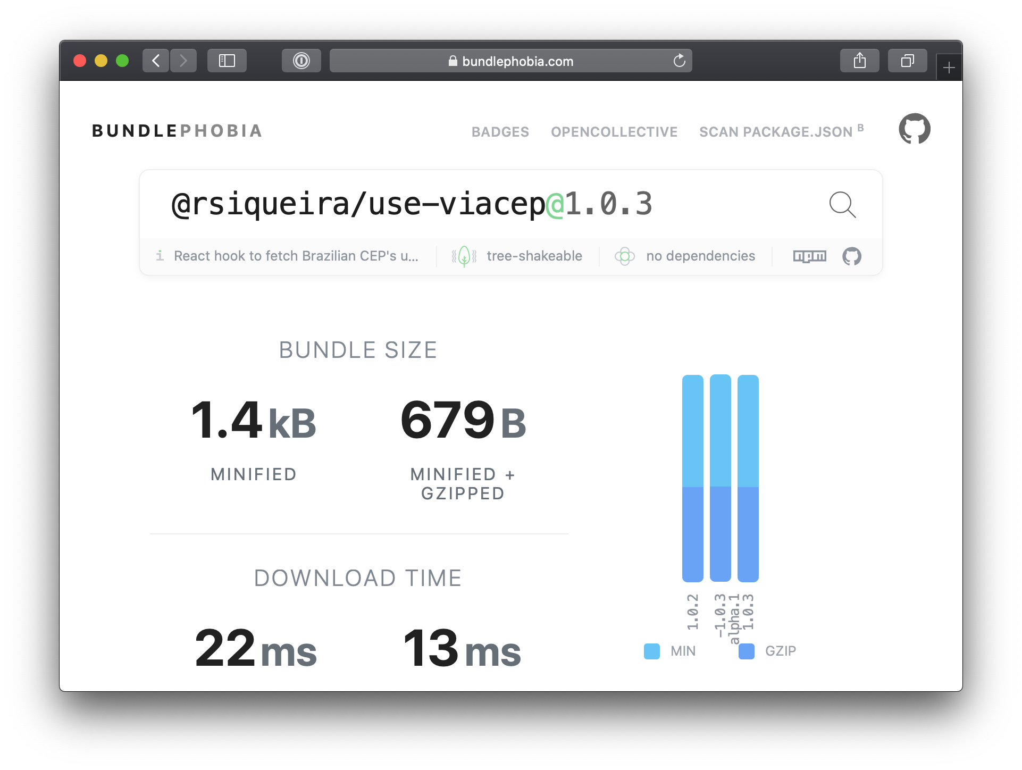Viewport: 1022px width, 770px height.
Task: Select the 1.0.3-alpha.1 version bar
Action: point(721,478)
